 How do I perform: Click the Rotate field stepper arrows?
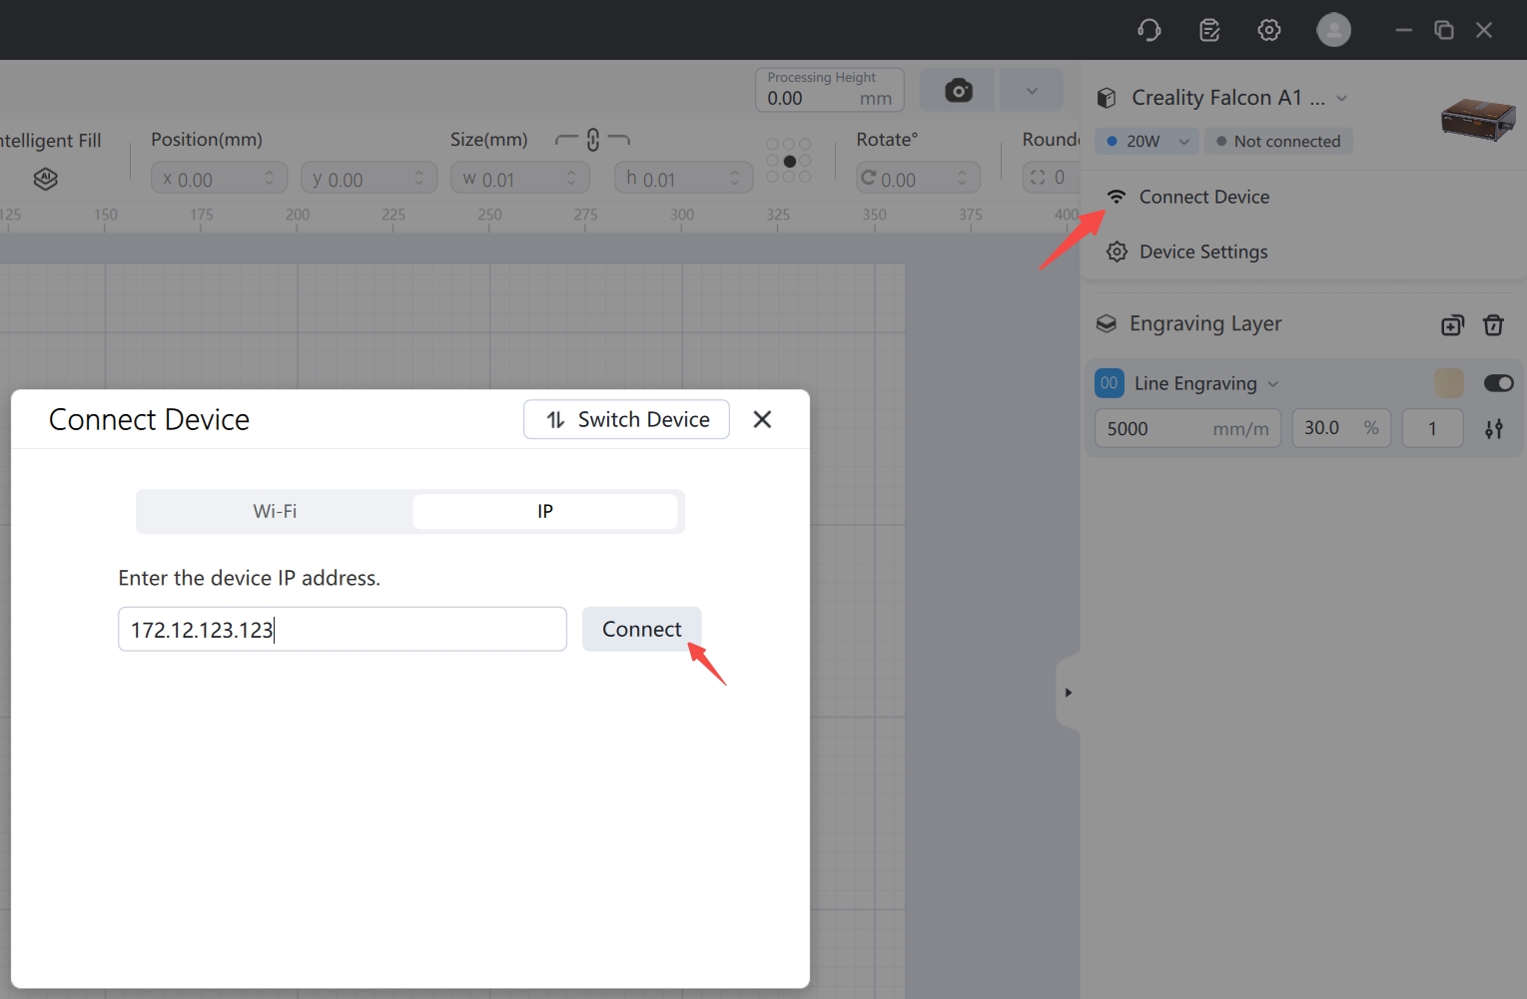click(962, 178)
